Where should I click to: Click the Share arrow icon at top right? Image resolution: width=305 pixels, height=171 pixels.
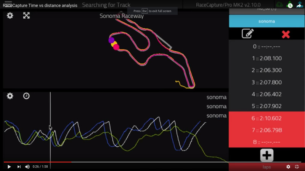pos(299,5)
